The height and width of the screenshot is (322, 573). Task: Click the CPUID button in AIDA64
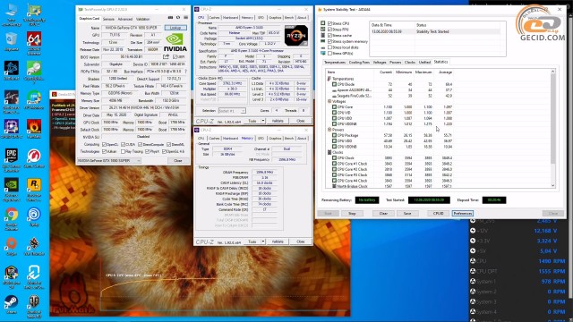438,213
